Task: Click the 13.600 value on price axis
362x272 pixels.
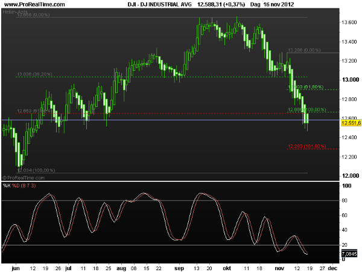Action: (349, 22)
